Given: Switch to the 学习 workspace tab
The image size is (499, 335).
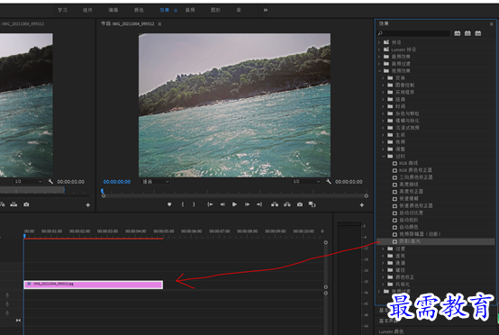Looking at the screenshot, I should [62, 10].
